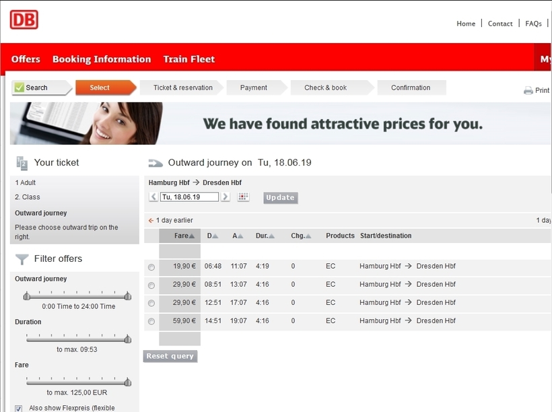Click the Your ticket icon

click(22, 164)
